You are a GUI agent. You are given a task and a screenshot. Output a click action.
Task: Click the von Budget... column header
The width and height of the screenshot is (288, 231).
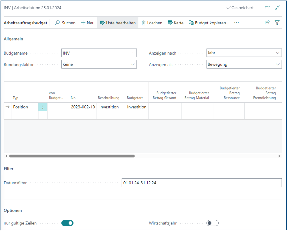click(56, 95)
